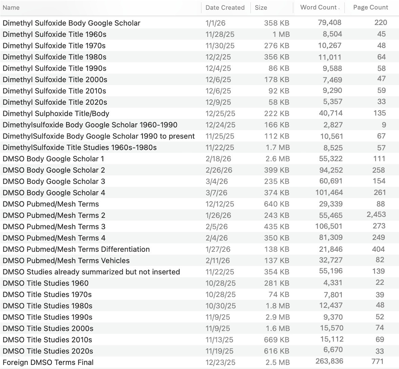This screenshot has height=369, width=399.
Task: Sort files by the Name column header
Action: click(11, 7)
